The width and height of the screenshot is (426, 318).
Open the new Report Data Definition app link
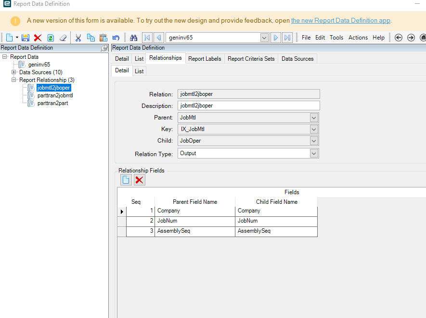[340, 21]
